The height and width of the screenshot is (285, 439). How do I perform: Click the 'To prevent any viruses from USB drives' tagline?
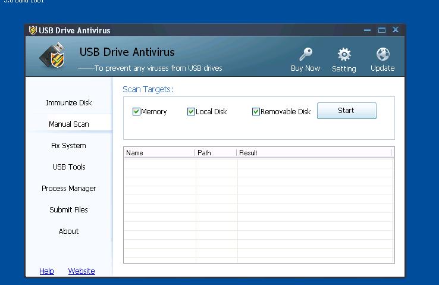[158, 68]
